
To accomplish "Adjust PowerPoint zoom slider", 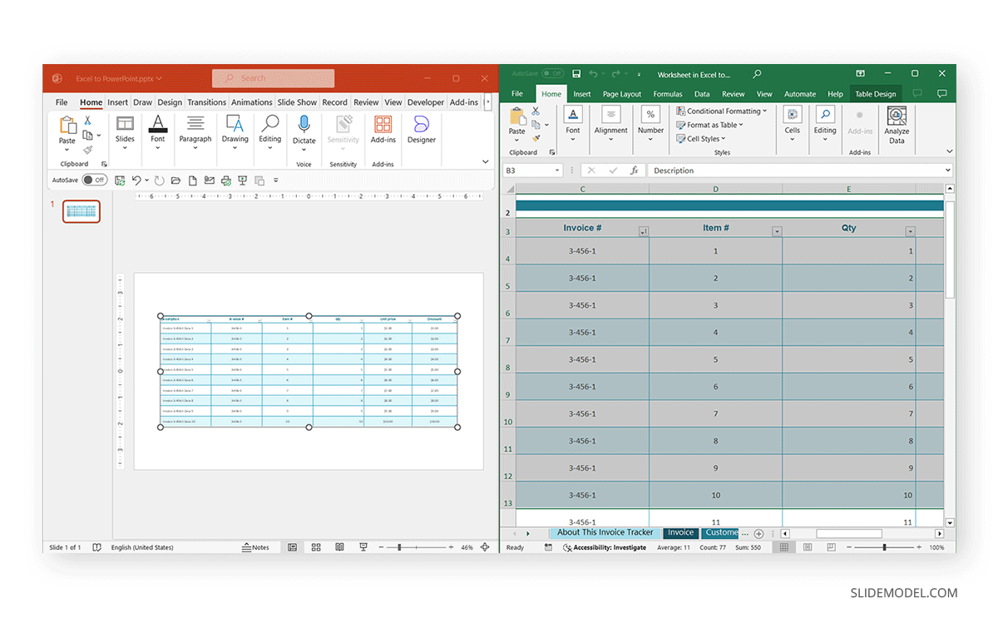I will tap(399, 547).
